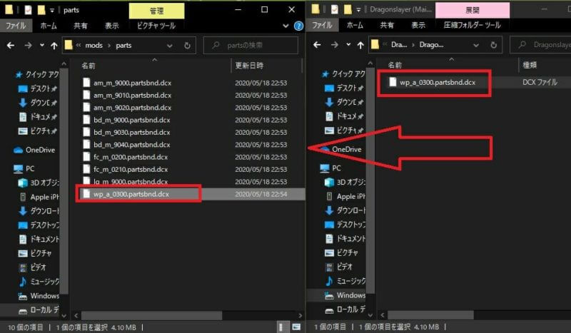Screen dimensions: 571x333
Task: Open ビデオ in parts window sidebar
Action: [x=32, y=267]
